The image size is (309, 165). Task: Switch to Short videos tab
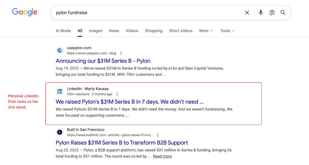181,31
